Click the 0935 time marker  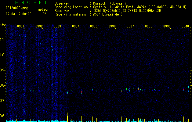94,26
